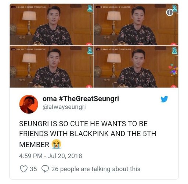Click the 4:59 PM - Jul 20, 2018 timestamp

51,156
